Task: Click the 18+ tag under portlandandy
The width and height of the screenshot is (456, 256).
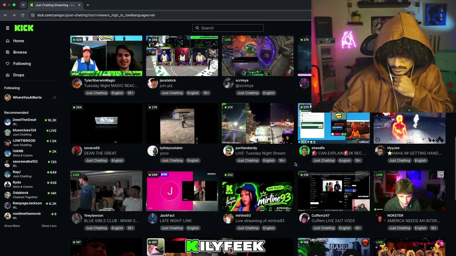Action: (282, 161)
